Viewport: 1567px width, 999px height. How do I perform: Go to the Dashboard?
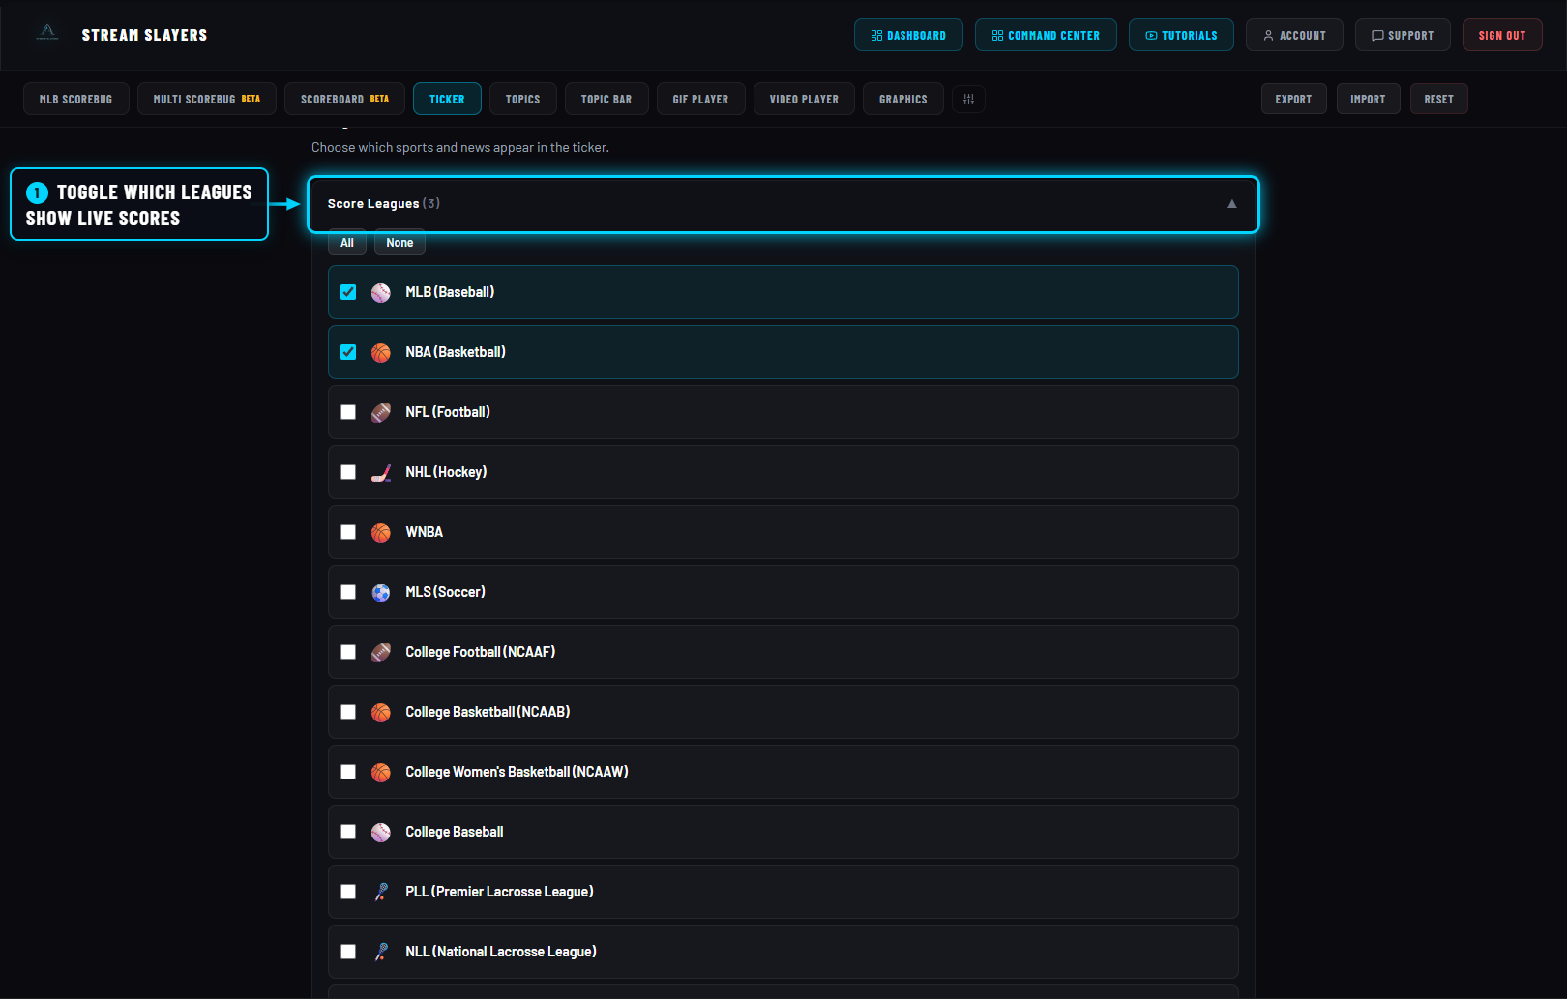(908, 35)
